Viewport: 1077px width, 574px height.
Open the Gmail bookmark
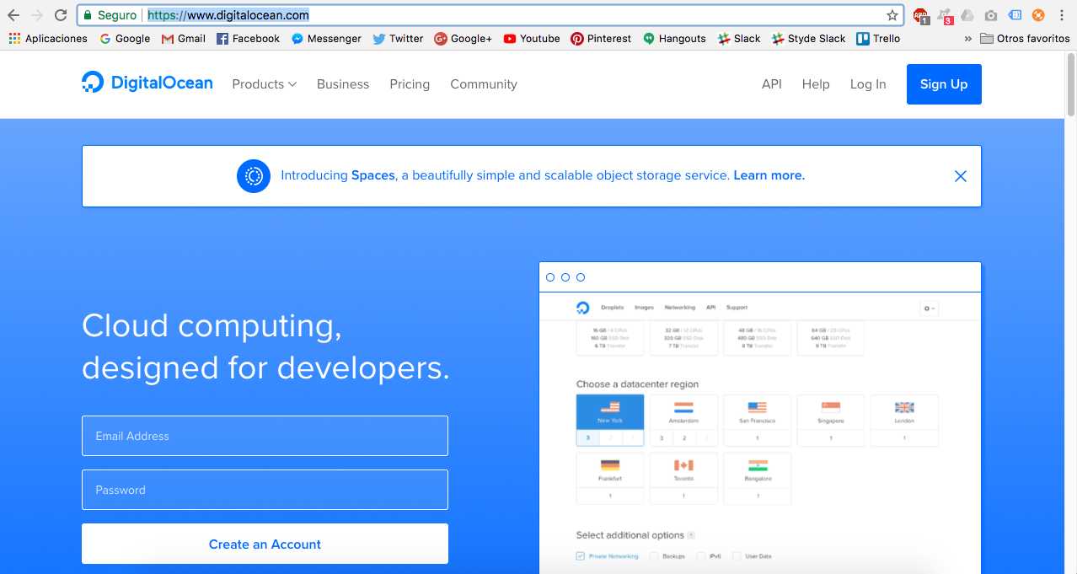tap(184, 39)
